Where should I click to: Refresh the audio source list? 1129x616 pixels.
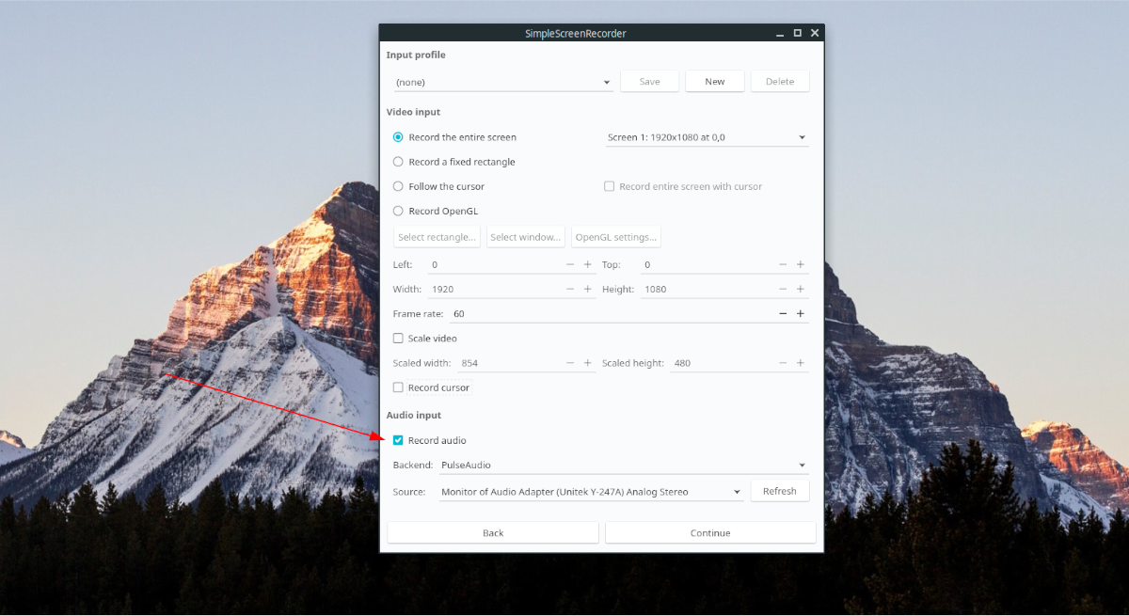[780, 491]
